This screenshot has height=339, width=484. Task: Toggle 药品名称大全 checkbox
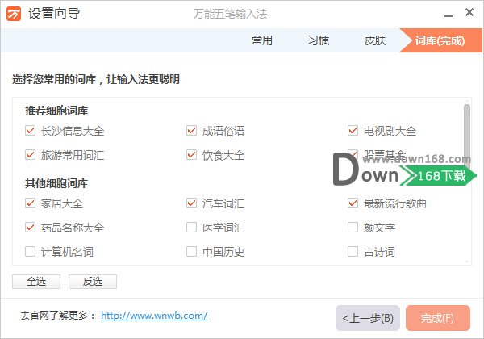(x=31, y=228)
